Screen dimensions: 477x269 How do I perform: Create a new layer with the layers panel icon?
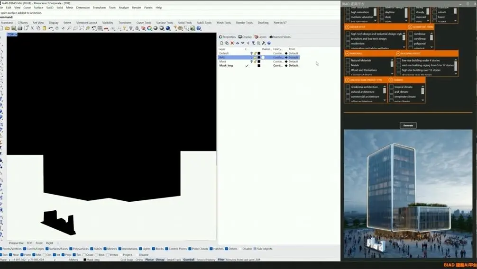[221, 43]
